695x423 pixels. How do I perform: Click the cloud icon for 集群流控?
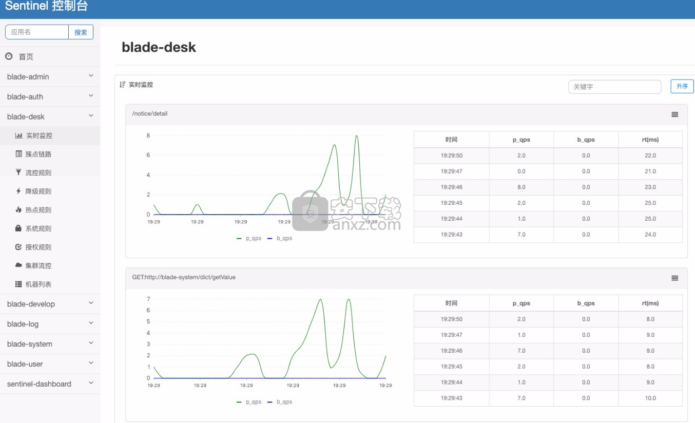click(19, 265)
